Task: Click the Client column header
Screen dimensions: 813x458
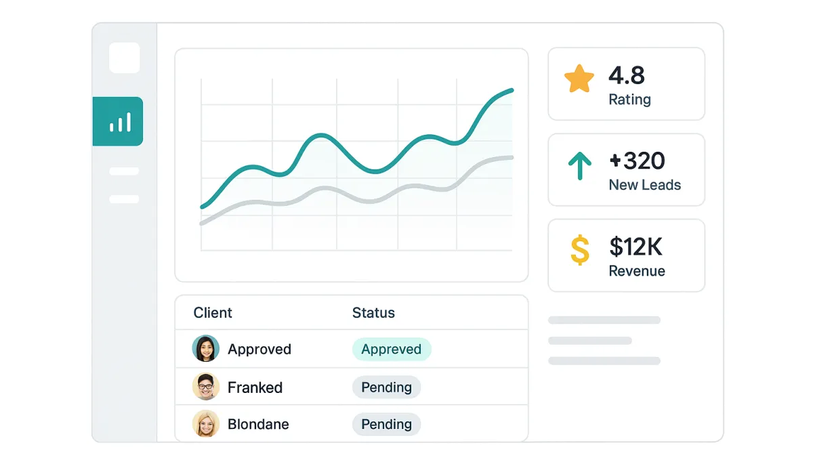Action: pos(213,312)
